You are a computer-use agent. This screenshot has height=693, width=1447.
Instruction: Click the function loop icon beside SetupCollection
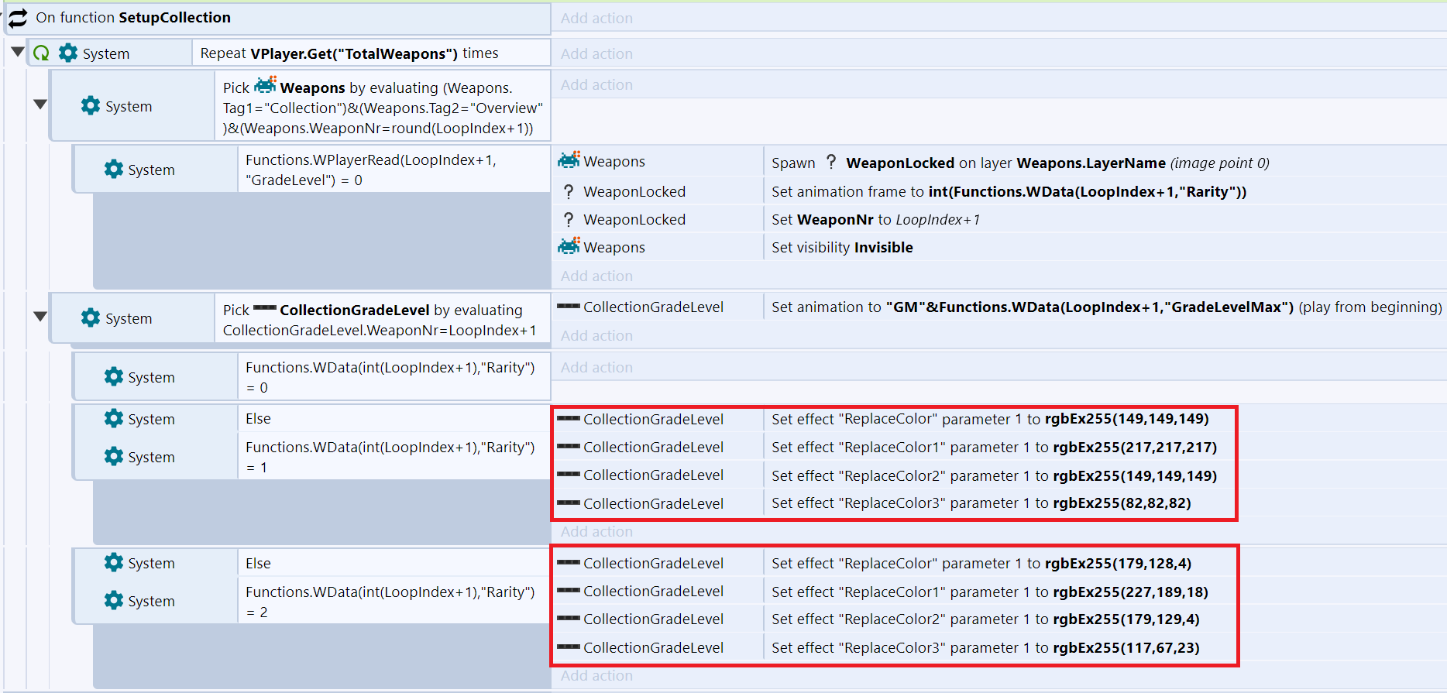18,18
